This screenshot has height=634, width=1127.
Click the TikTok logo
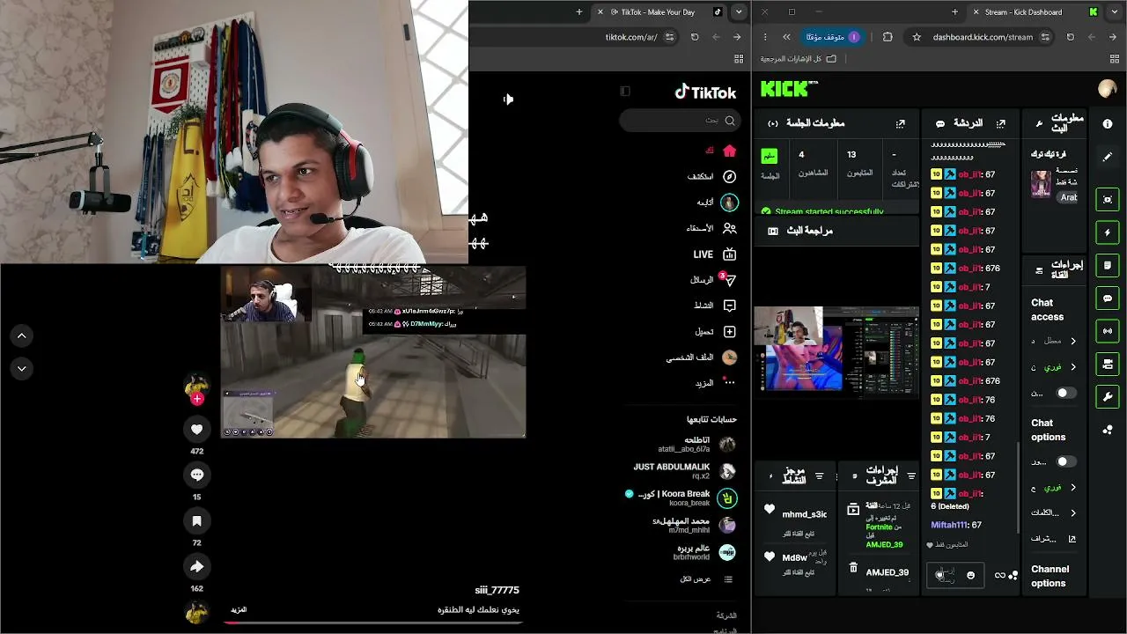(705, 92)
